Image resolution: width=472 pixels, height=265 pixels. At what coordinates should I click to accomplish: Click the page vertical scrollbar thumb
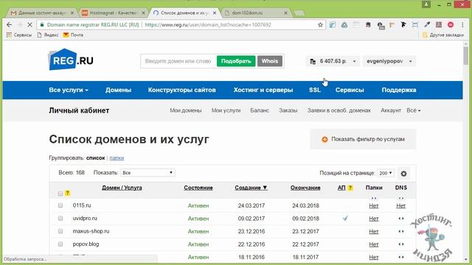tap(466, 56)
